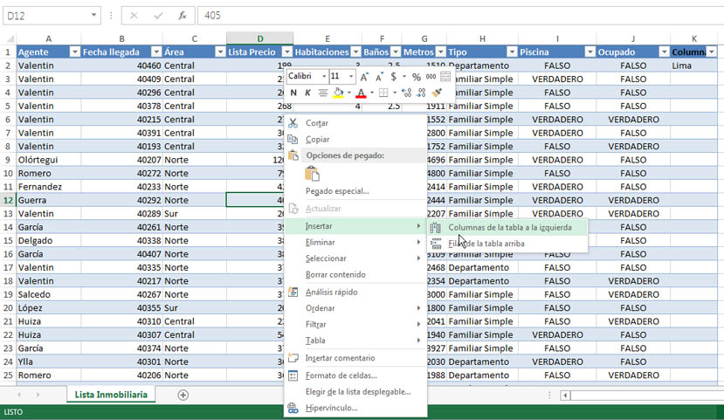This screenshot has height=420, width=724.
Task: Apply percent style format
Action: (x=417, y=77)
